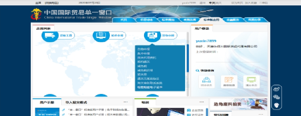Open the Weibo floating icon
The image size is (301, 116).
[x=276, y=89]
